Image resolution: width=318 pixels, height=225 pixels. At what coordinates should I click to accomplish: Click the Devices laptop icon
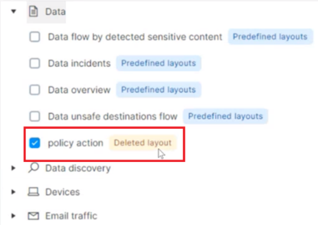point(33,192)
